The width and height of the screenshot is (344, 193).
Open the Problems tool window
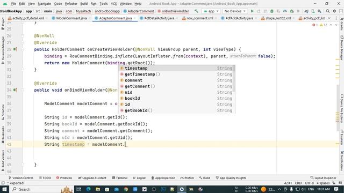click(64, 178)
